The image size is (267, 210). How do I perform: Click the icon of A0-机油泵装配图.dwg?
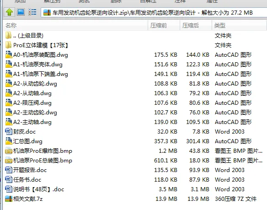(x=9, y=55)
